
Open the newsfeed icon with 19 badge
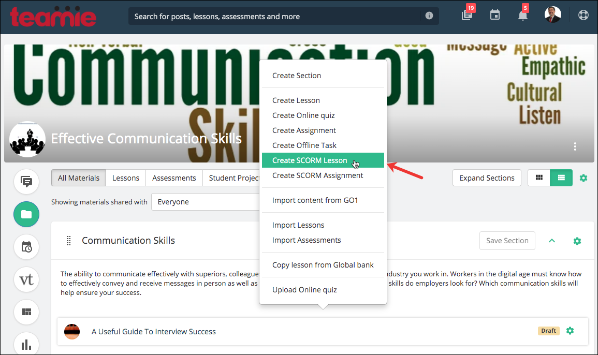(x=467, y=15)
